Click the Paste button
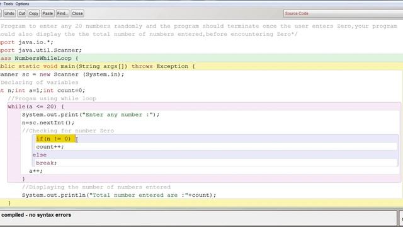Viewport: 403px width, 227px height. pos(48,13)
